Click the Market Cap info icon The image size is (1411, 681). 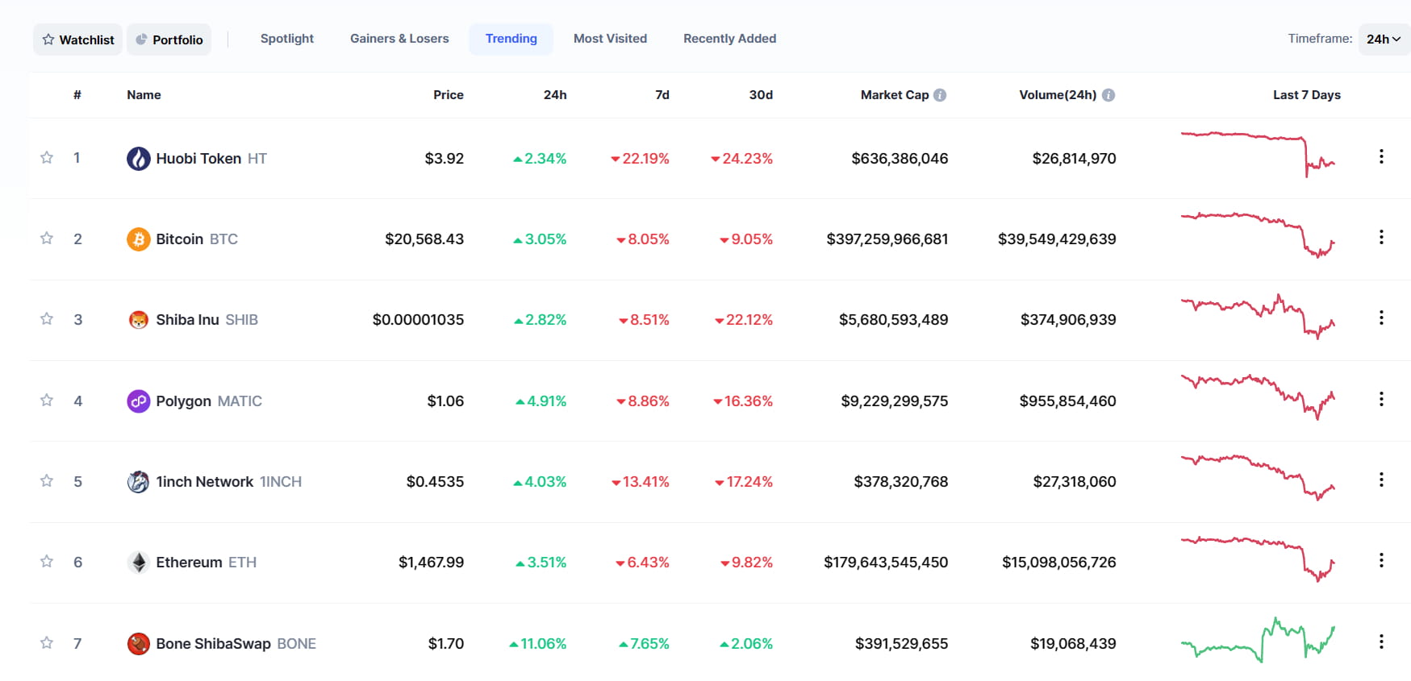tap(940, 95)
